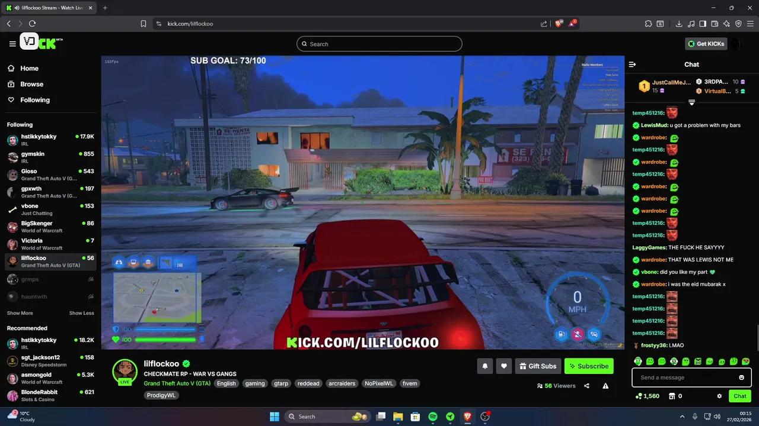Open the Brave VPN shield icon
Screen dimensions: 759x426
738,24
